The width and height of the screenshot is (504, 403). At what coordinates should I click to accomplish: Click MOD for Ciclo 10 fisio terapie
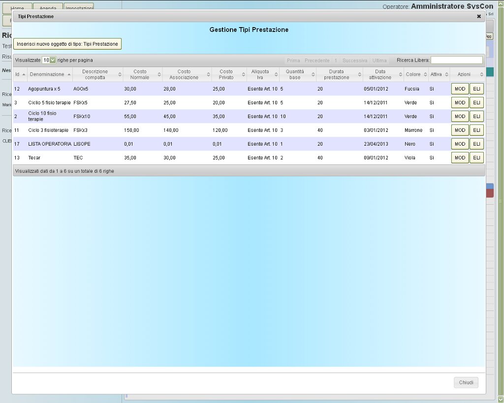(x=460, y=116)
